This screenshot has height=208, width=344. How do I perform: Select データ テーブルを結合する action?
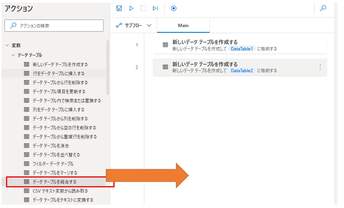coord(54,182)
